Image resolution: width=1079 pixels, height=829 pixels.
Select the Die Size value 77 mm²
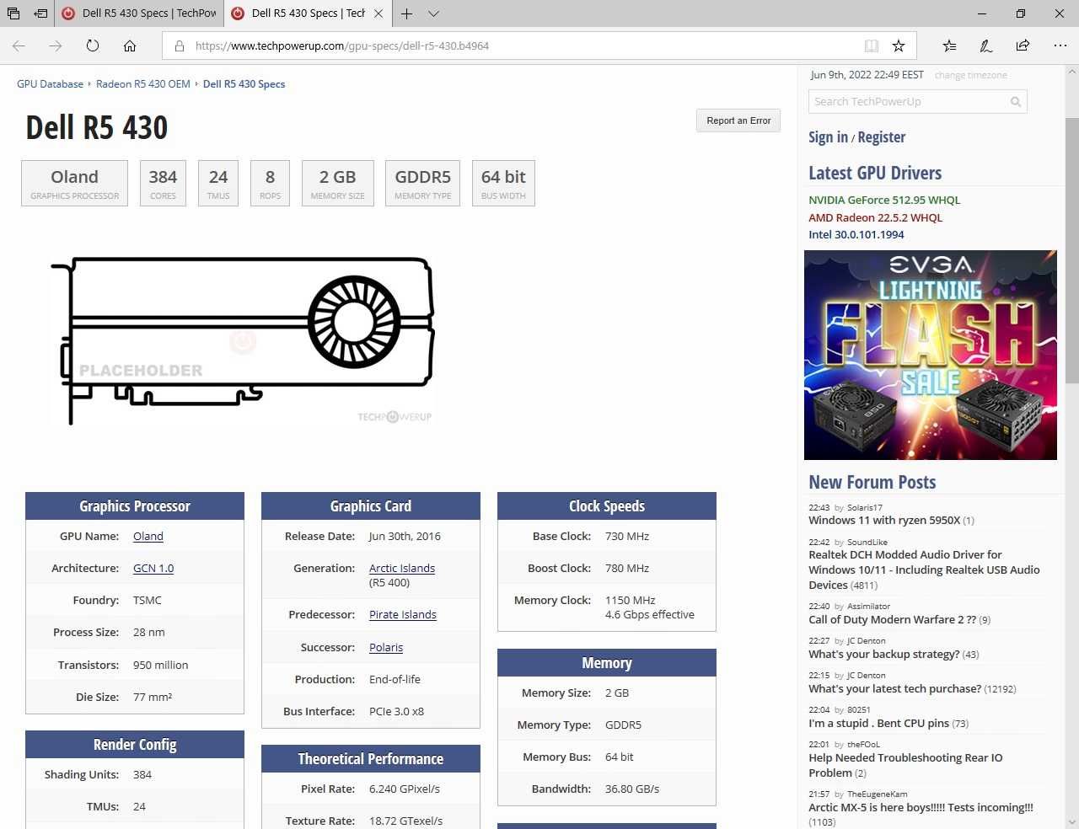pos(153,698)
